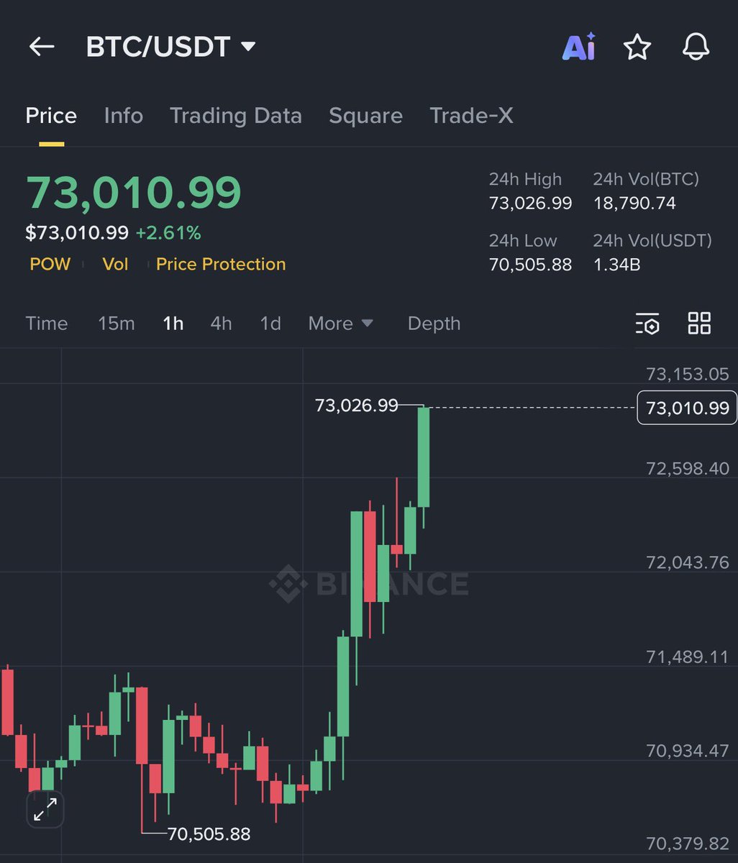The image size is (738, 863).
Task: Open the More intervals dropdown
Action: click(340, 324)
